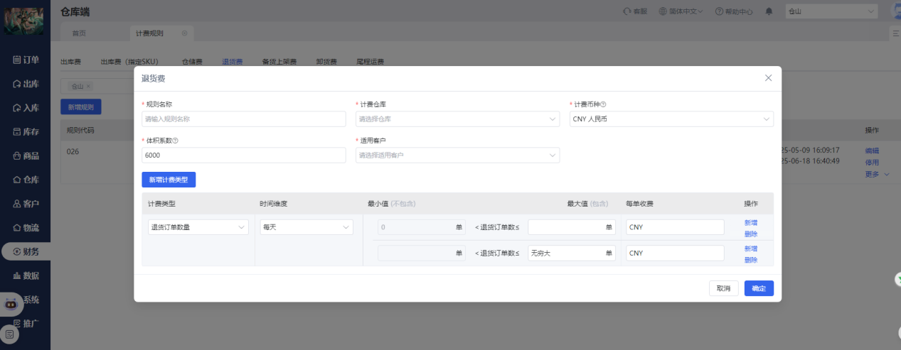Switch to the 卸货费 tab

point(326,62)
